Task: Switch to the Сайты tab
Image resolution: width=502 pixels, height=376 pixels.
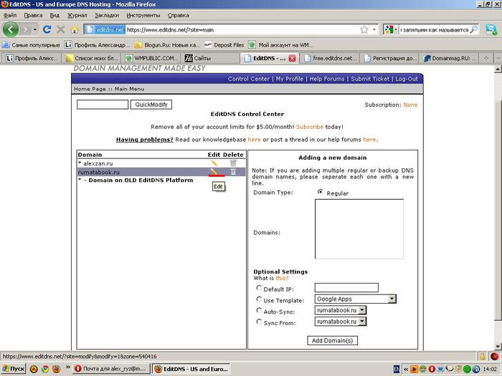Action: click(209, 58)
